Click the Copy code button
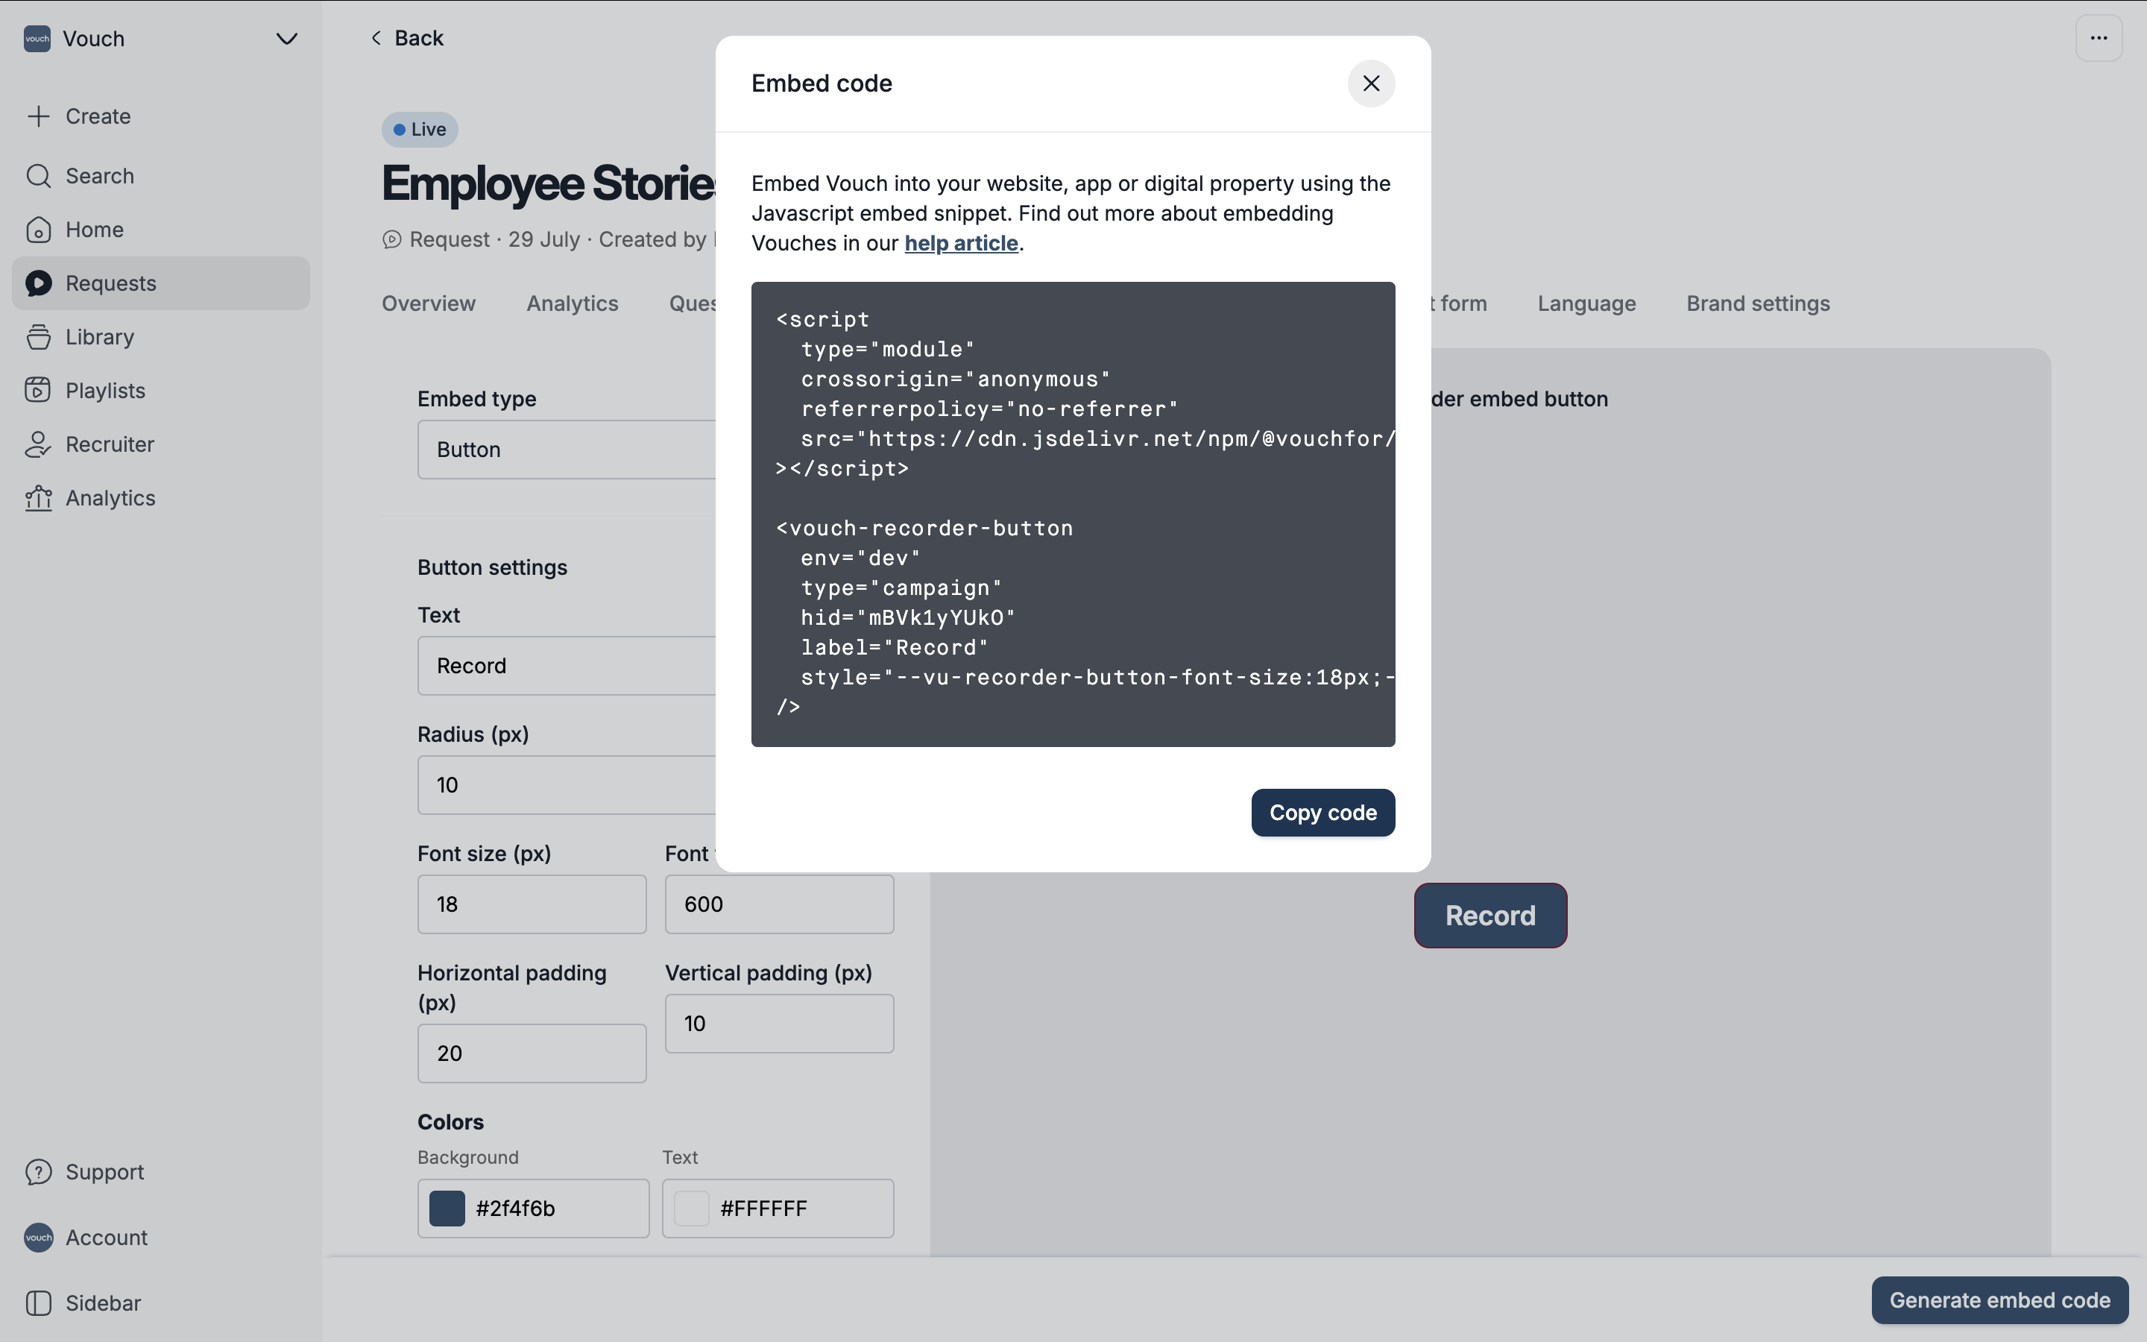 point(1322,813)
